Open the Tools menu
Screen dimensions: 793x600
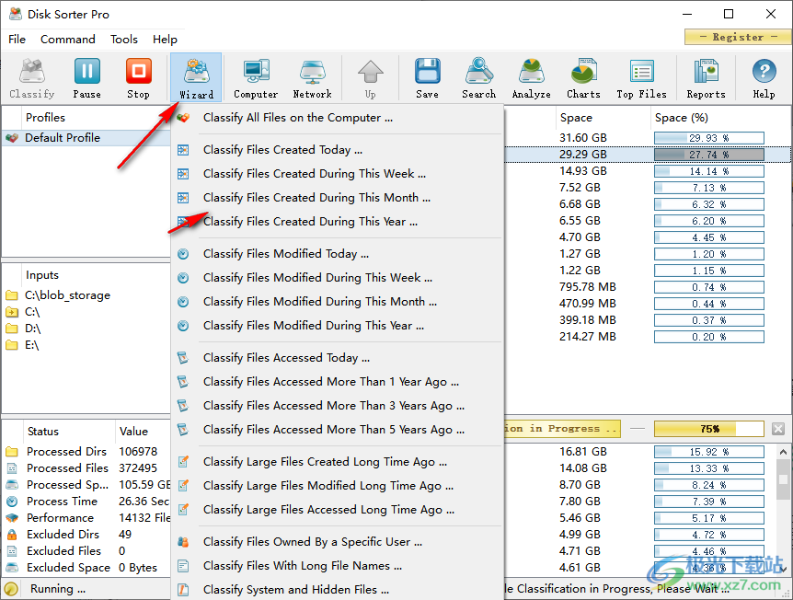124,39
